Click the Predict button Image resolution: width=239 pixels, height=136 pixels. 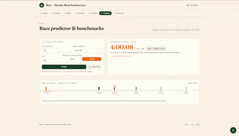64,67
